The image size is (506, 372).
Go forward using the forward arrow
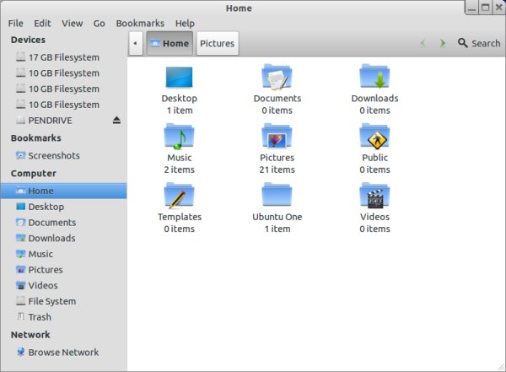point(442,43)
